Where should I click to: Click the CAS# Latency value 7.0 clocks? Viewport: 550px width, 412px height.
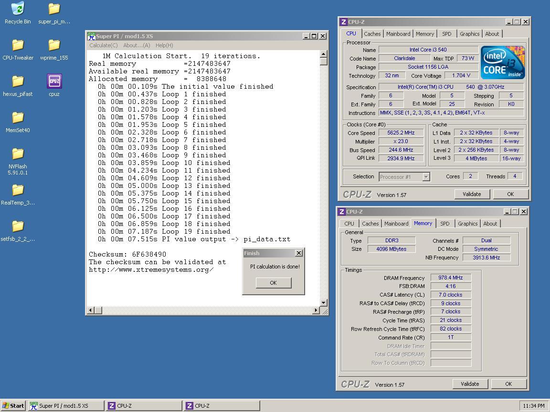click(x=450, y=295)
